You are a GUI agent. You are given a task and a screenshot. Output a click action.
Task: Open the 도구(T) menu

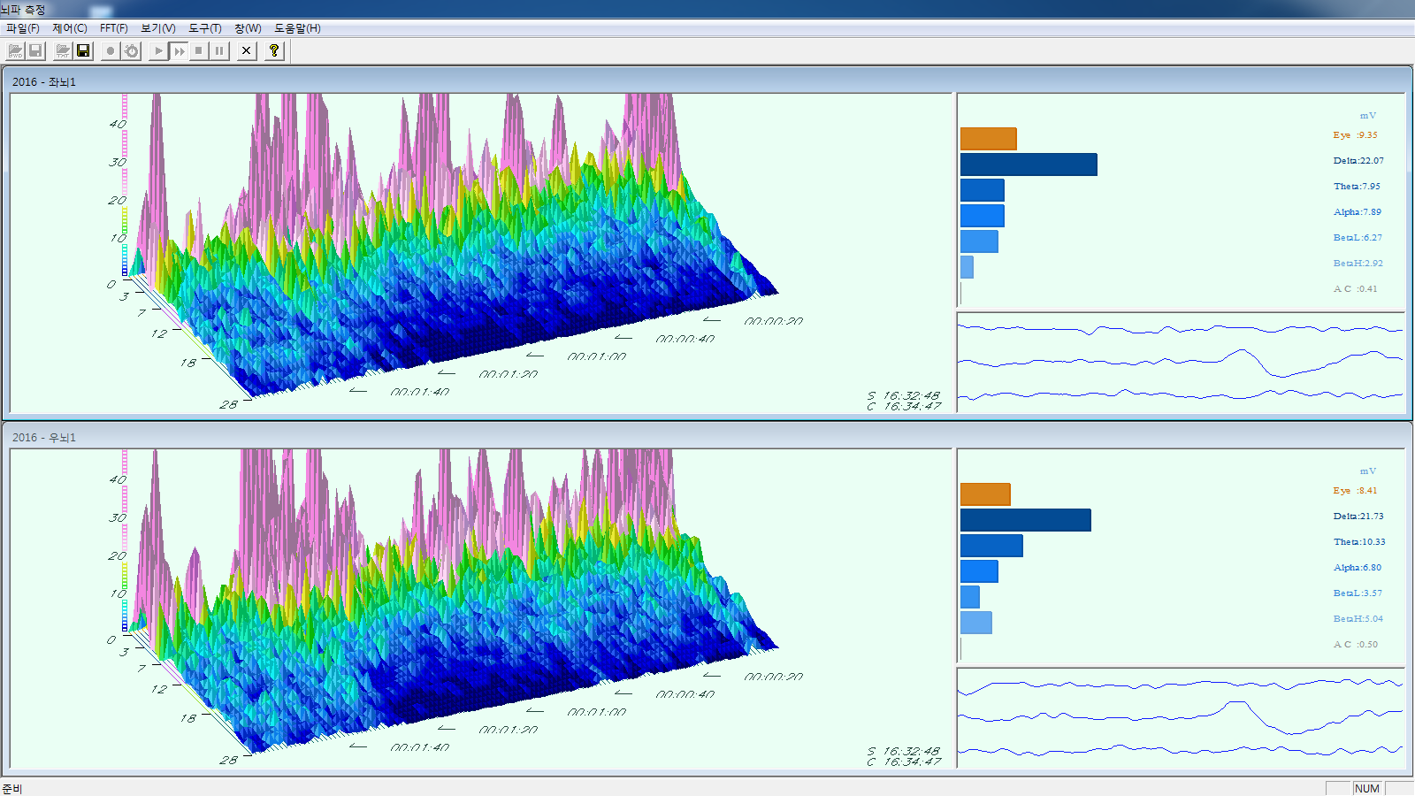coord(204,28)
